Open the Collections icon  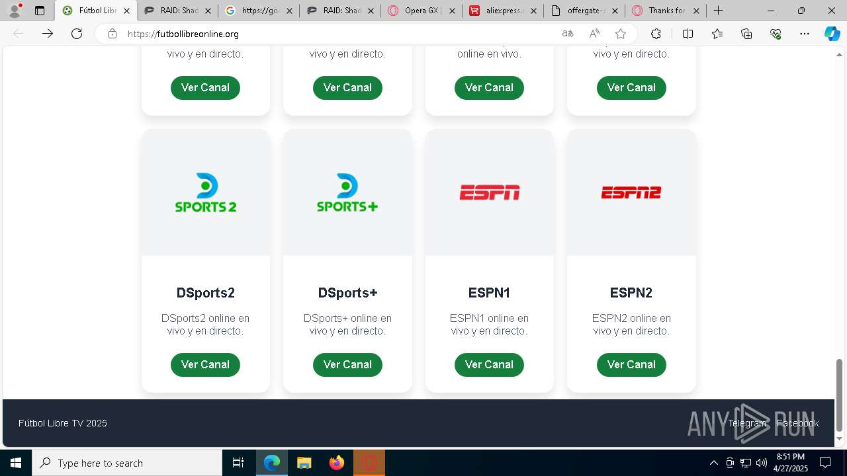[x=746, y=34]
